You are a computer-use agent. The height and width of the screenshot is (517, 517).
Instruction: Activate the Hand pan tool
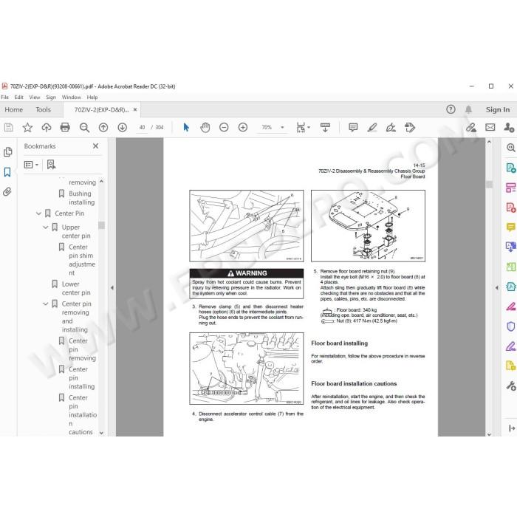(205, 127)
